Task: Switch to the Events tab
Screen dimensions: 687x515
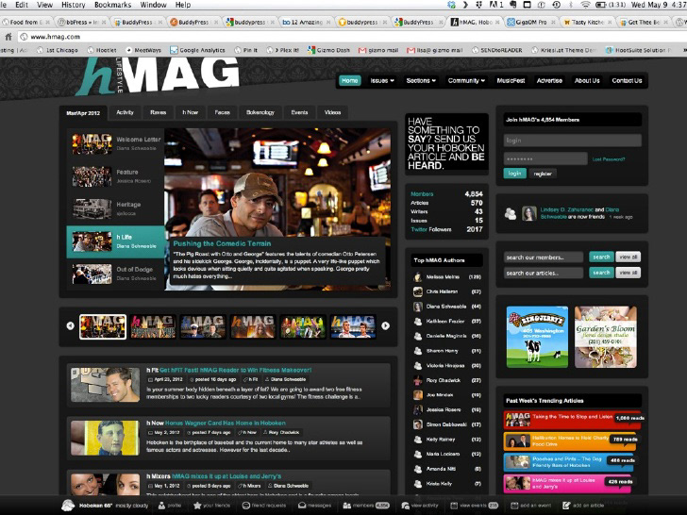Action: click(299, 112)
